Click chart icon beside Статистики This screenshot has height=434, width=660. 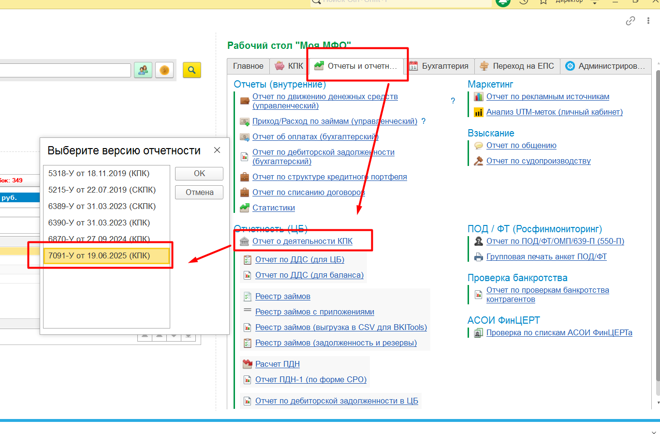pos(245,208)
